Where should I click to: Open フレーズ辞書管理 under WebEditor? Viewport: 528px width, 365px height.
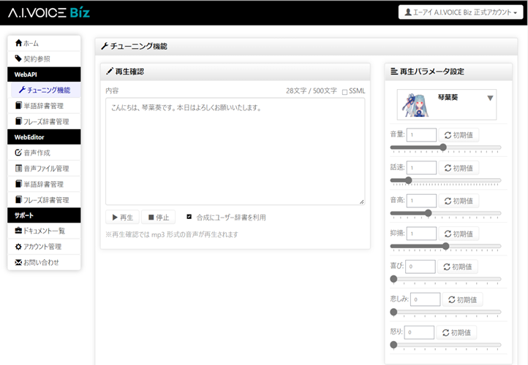tap(44, 200)
